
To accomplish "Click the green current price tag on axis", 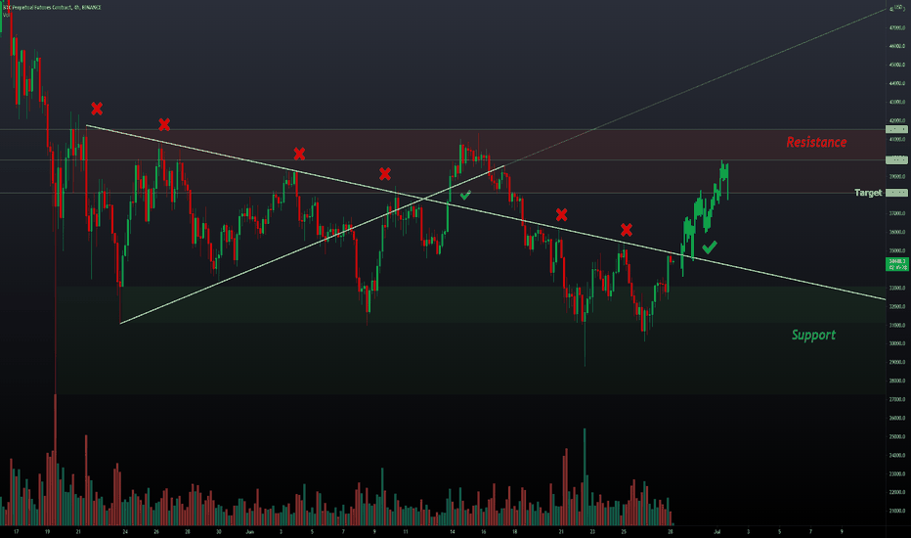I will pos(897,265).
